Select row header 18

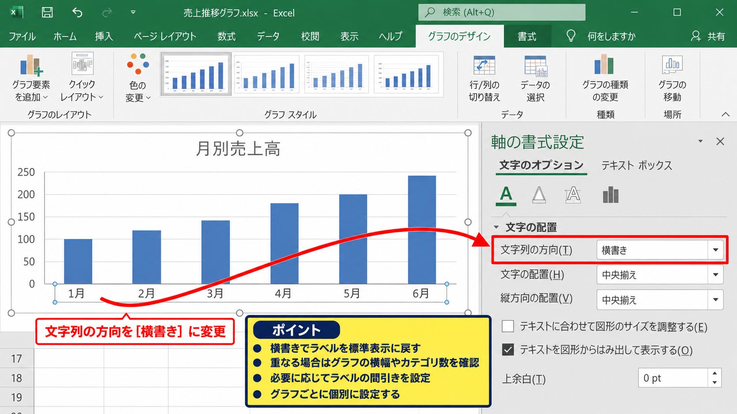coord(17,378)
